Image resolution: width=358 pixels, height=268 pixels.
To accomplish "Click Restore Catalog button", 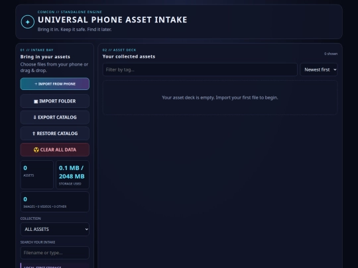I will [x=55, y=134].
